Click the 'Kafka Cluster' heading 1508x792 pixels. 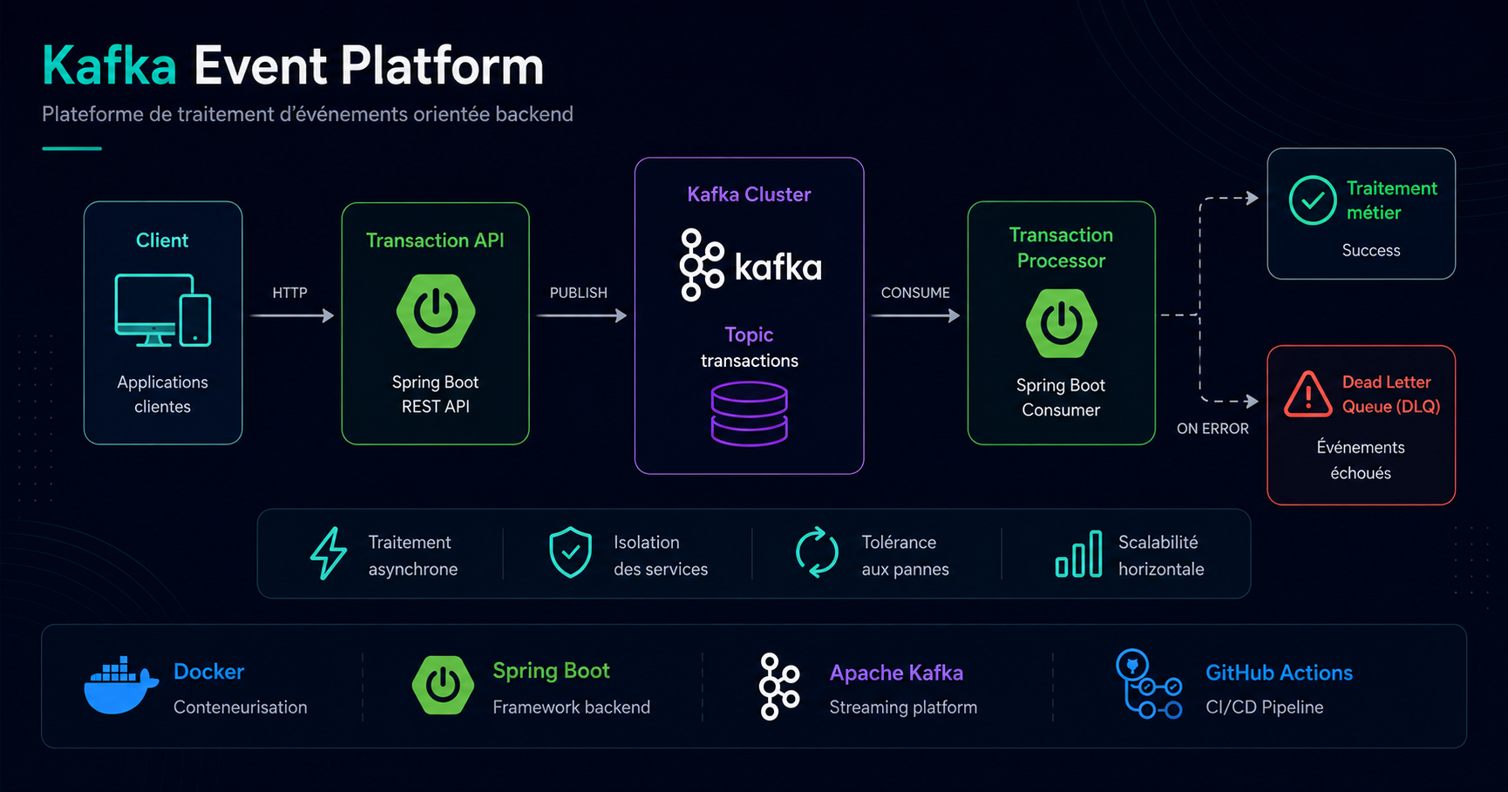tap(749, 194)
